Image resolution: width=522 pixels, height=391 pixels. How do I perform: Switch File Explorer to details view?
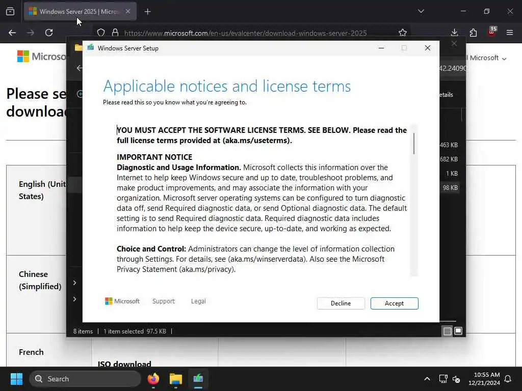pos(448,331)
